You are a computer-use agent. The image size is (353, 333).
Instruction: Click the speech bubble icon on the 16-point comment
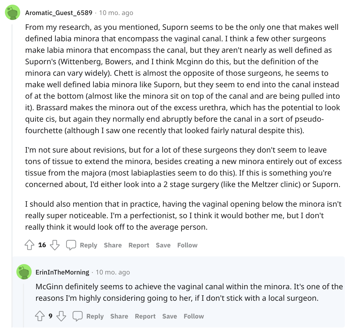pos(71,245)
